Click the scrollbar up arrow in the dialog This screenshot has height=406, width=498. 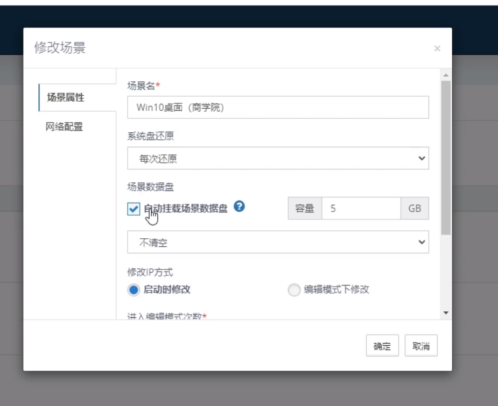(x=445, y=75)
